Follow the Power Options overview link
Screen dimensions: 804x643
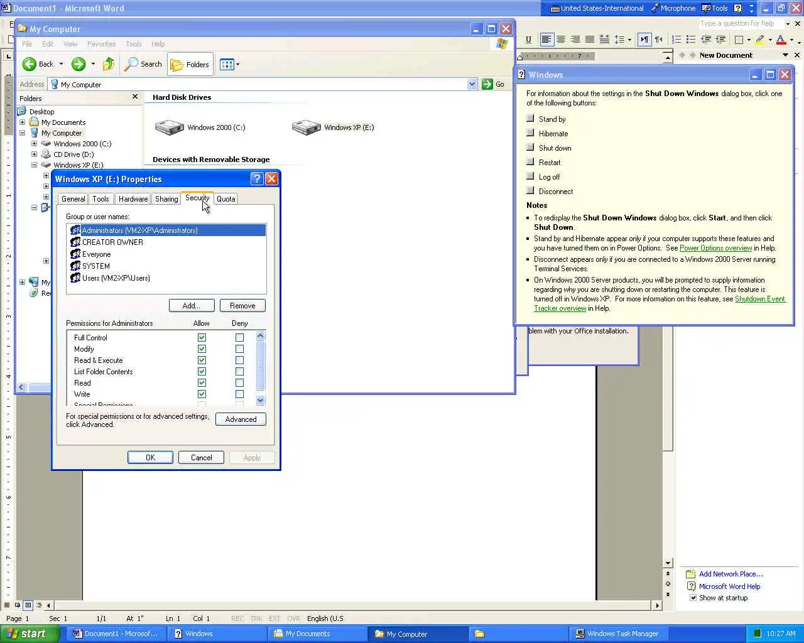[x=715, y=248]
